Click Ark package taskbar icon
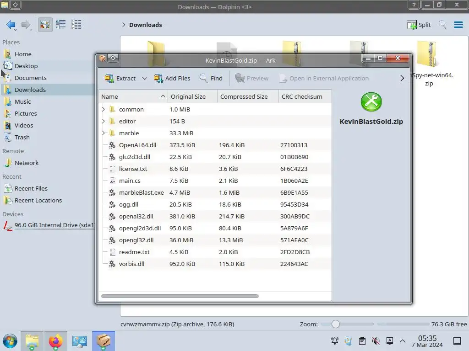Image resolution: width=469 pixels, height=351 pixels. tap(104, 341)
